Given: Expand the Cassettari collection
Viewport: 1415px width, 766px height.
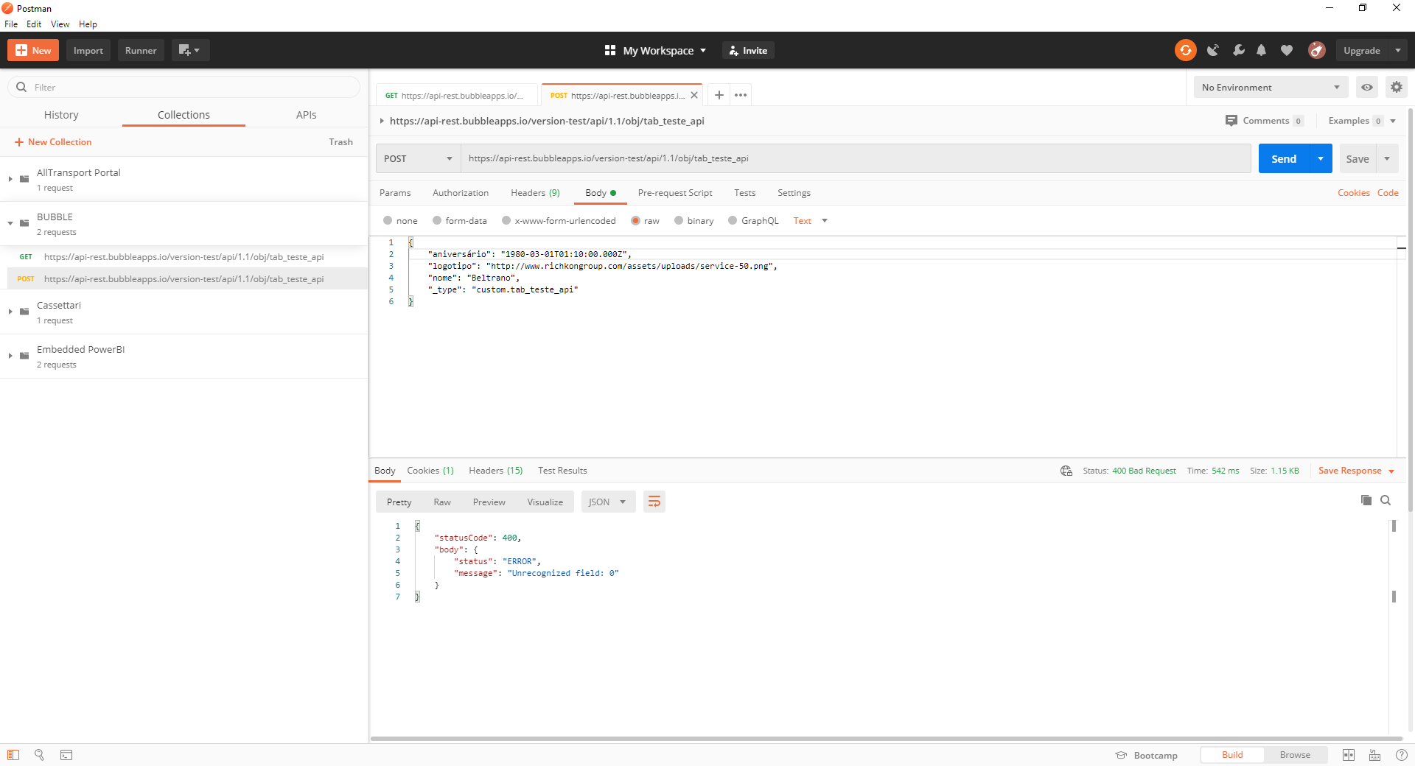Looking at the screenshot, I should [x=10, y=312].
